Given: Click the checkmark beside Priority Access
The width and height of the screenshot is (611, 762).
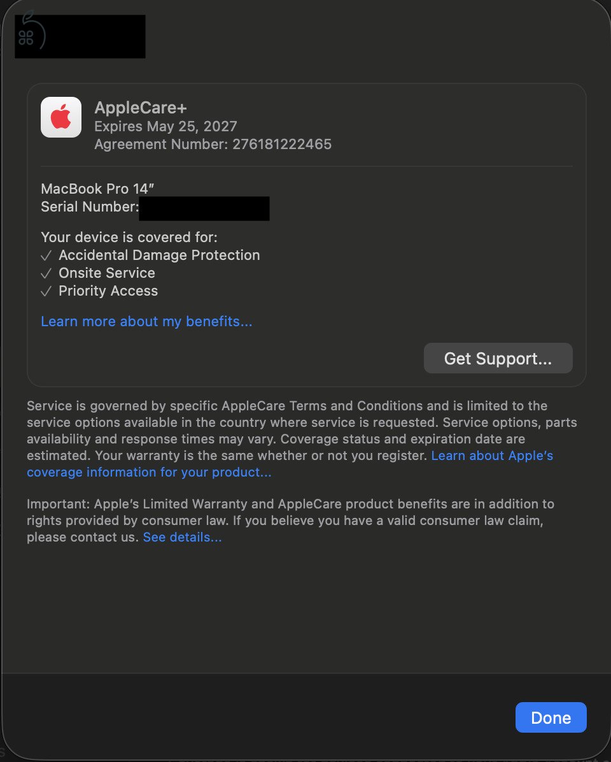Looking at the screenshot, I should (46, 291).
